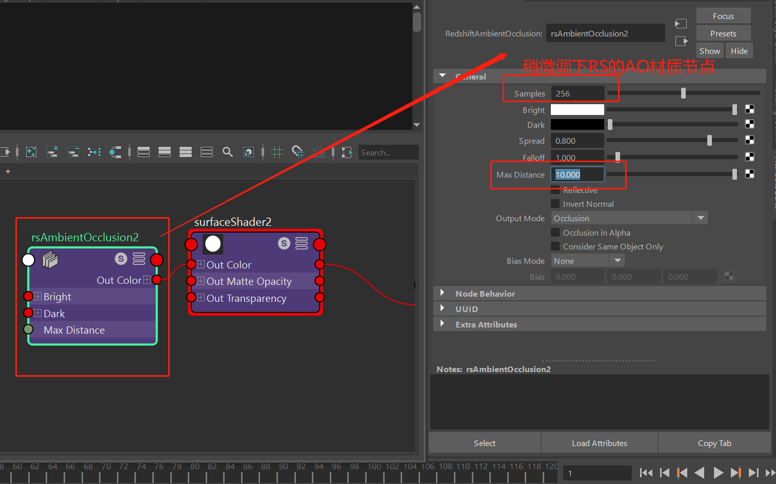Click the fourth outlined node view mode icon
Screen dimensions: 776x484
207,152
